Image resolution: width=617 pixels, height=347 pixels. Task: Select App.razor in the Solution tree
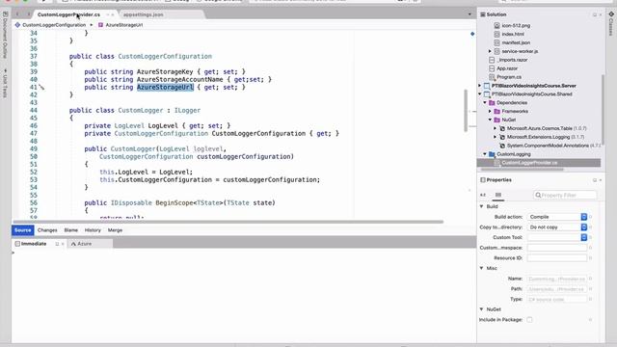[x=507, y=68]
